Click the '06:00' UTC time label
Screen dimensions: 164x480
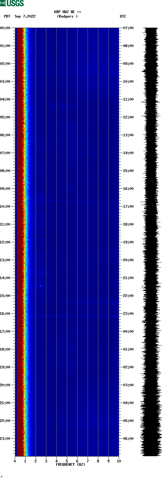tap(128, 439)
